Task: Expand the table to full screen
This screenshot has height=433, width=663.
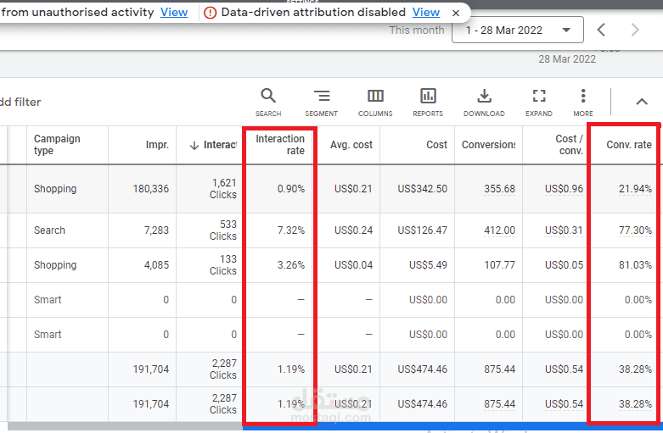Action: tap(539, 103)
